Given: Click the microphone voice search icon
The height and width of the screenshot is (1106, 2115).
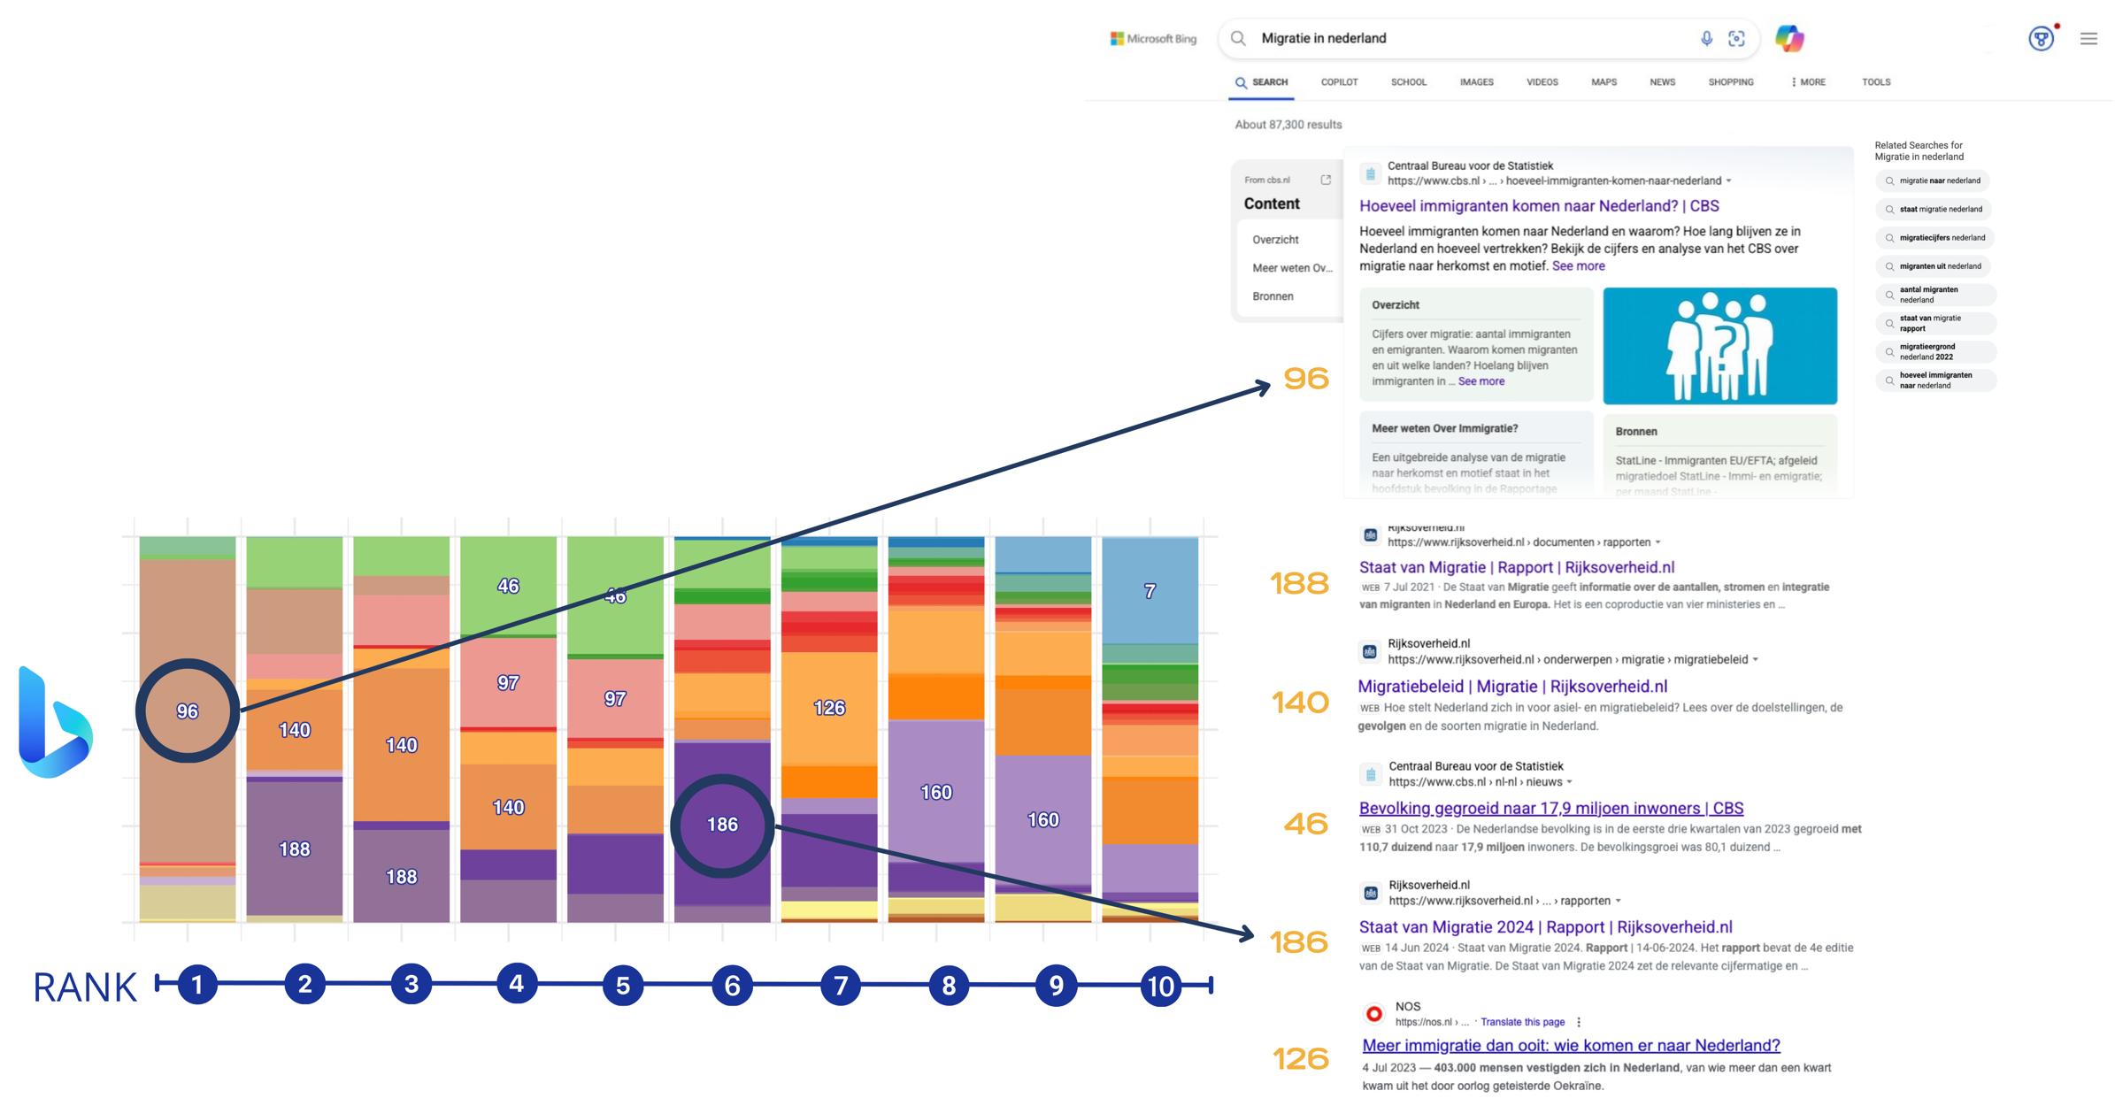Looking at the screenshot, I should pyautogui.click(x=1705, y=38).
